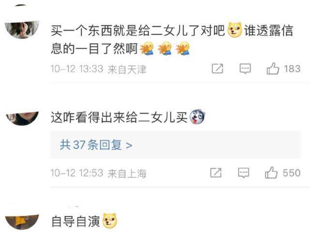Click the 183 like count number
The width and height of the screenshot is (310, 235).
point(292,69)
